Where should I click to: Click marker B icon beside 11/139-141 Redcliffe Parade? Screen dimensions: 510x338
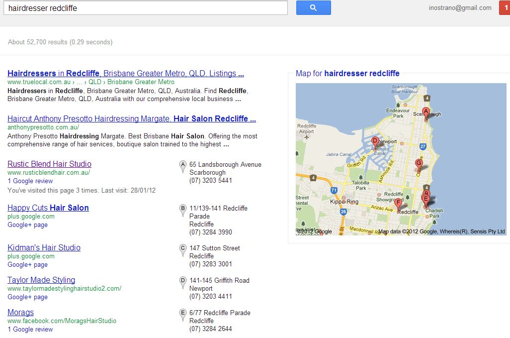click(x=183, y=210)
